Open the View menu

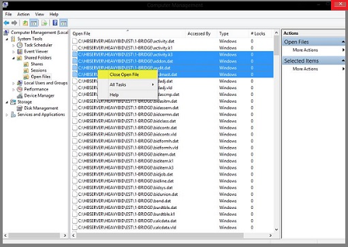coord(39,14)
